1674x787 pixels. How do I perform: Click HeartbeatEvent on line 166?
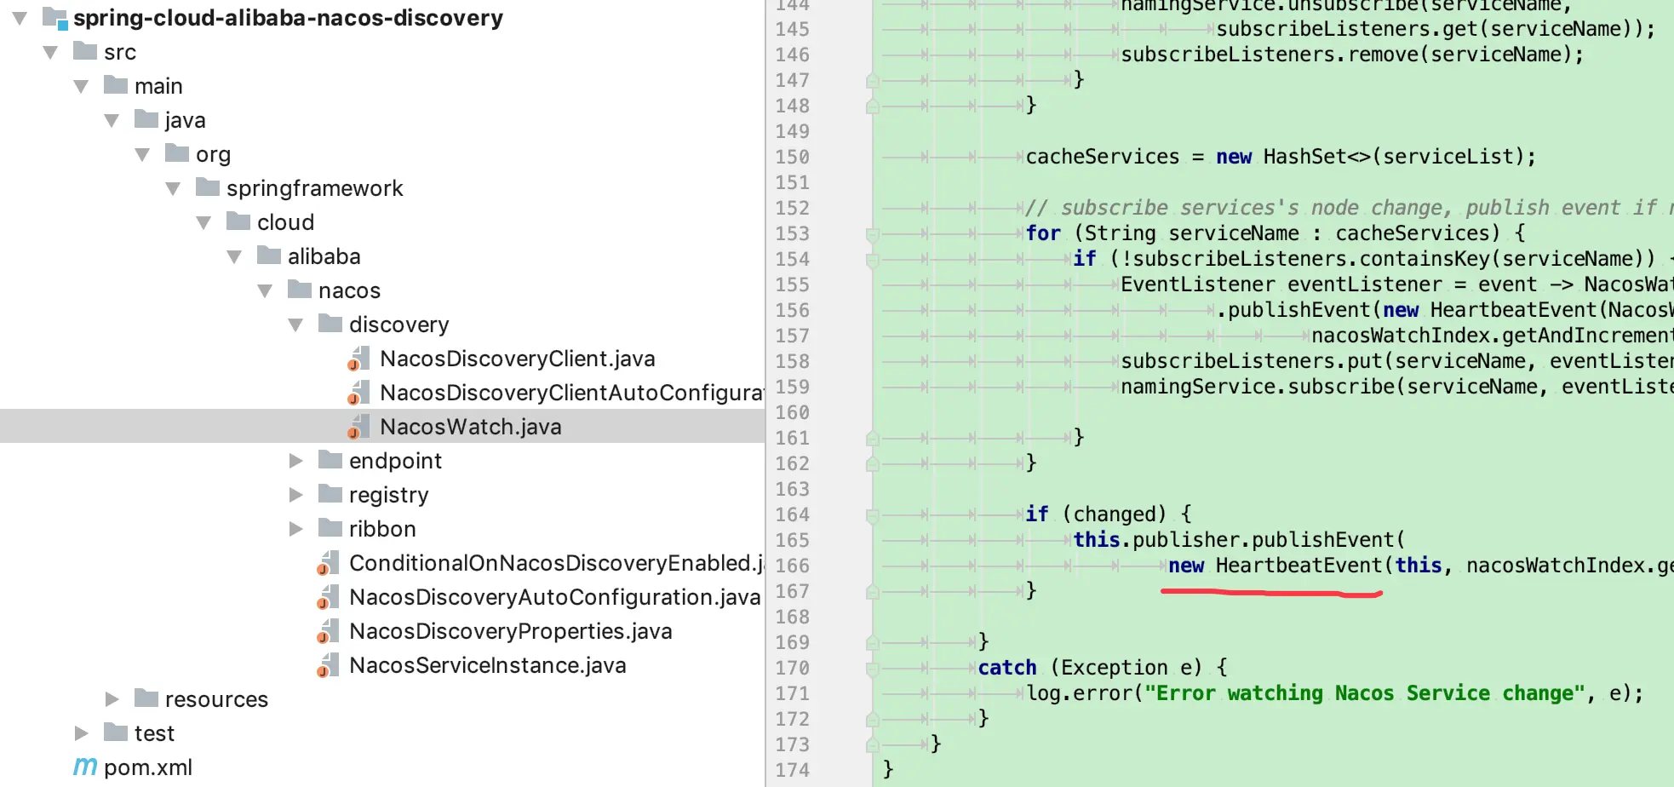(x=1299, y=566)
